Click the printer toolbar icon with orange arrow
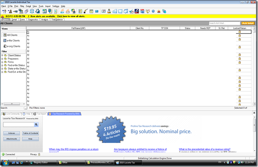The width and height of the screenshot is (258, 167). (x=68, y=11)
